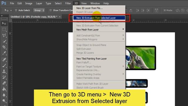
Task: Select the Polygonal Lasso tool
Action: coord(4,35)
